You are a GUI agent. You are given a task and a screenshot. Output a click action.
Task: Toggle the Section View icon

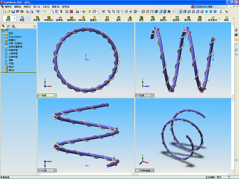point(169,12)
